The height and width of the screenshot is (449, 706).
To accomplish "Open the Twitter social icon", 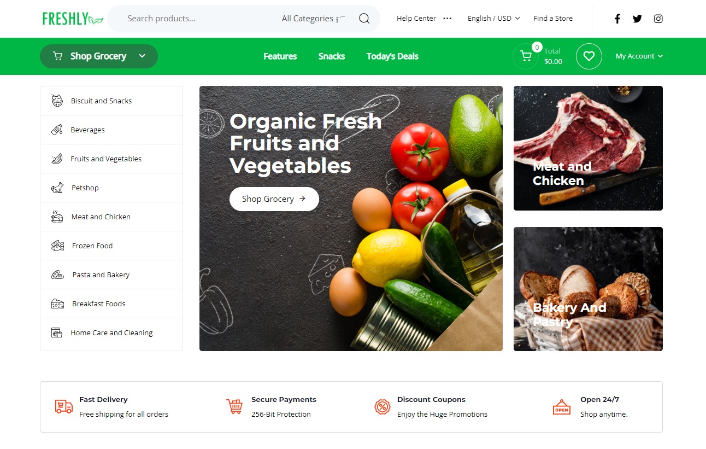I will [637, 19].
